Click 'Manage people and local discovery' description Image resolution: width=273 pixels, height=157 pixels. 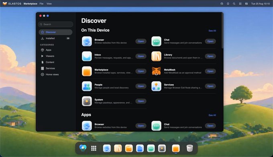click(112, 88)
